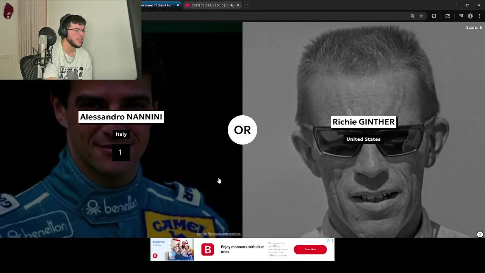Click the Italy country label
The width and height of the screenshot is (485, 273).
[121, 134]
